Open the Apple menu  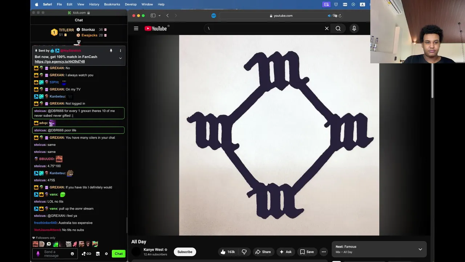(x=37, y=4)
